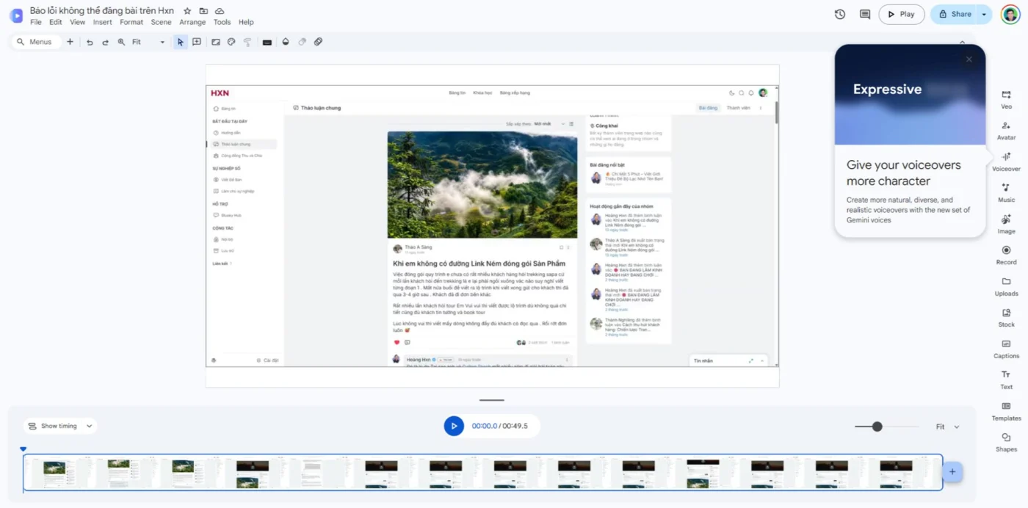Open the Avatar panel in sidebar

click(x=1006, y=131)
